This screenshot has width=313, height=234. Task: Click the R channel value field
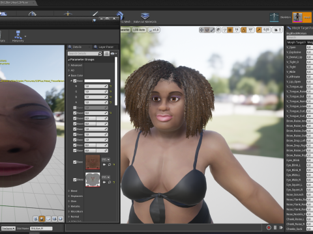click(x=96, y=86)
